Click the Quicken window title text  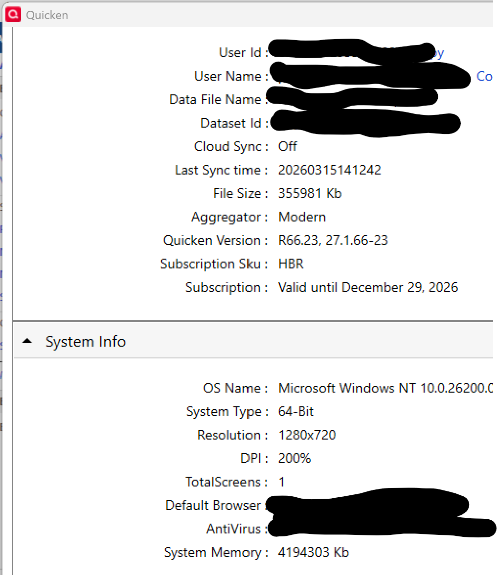click(47, 15)
